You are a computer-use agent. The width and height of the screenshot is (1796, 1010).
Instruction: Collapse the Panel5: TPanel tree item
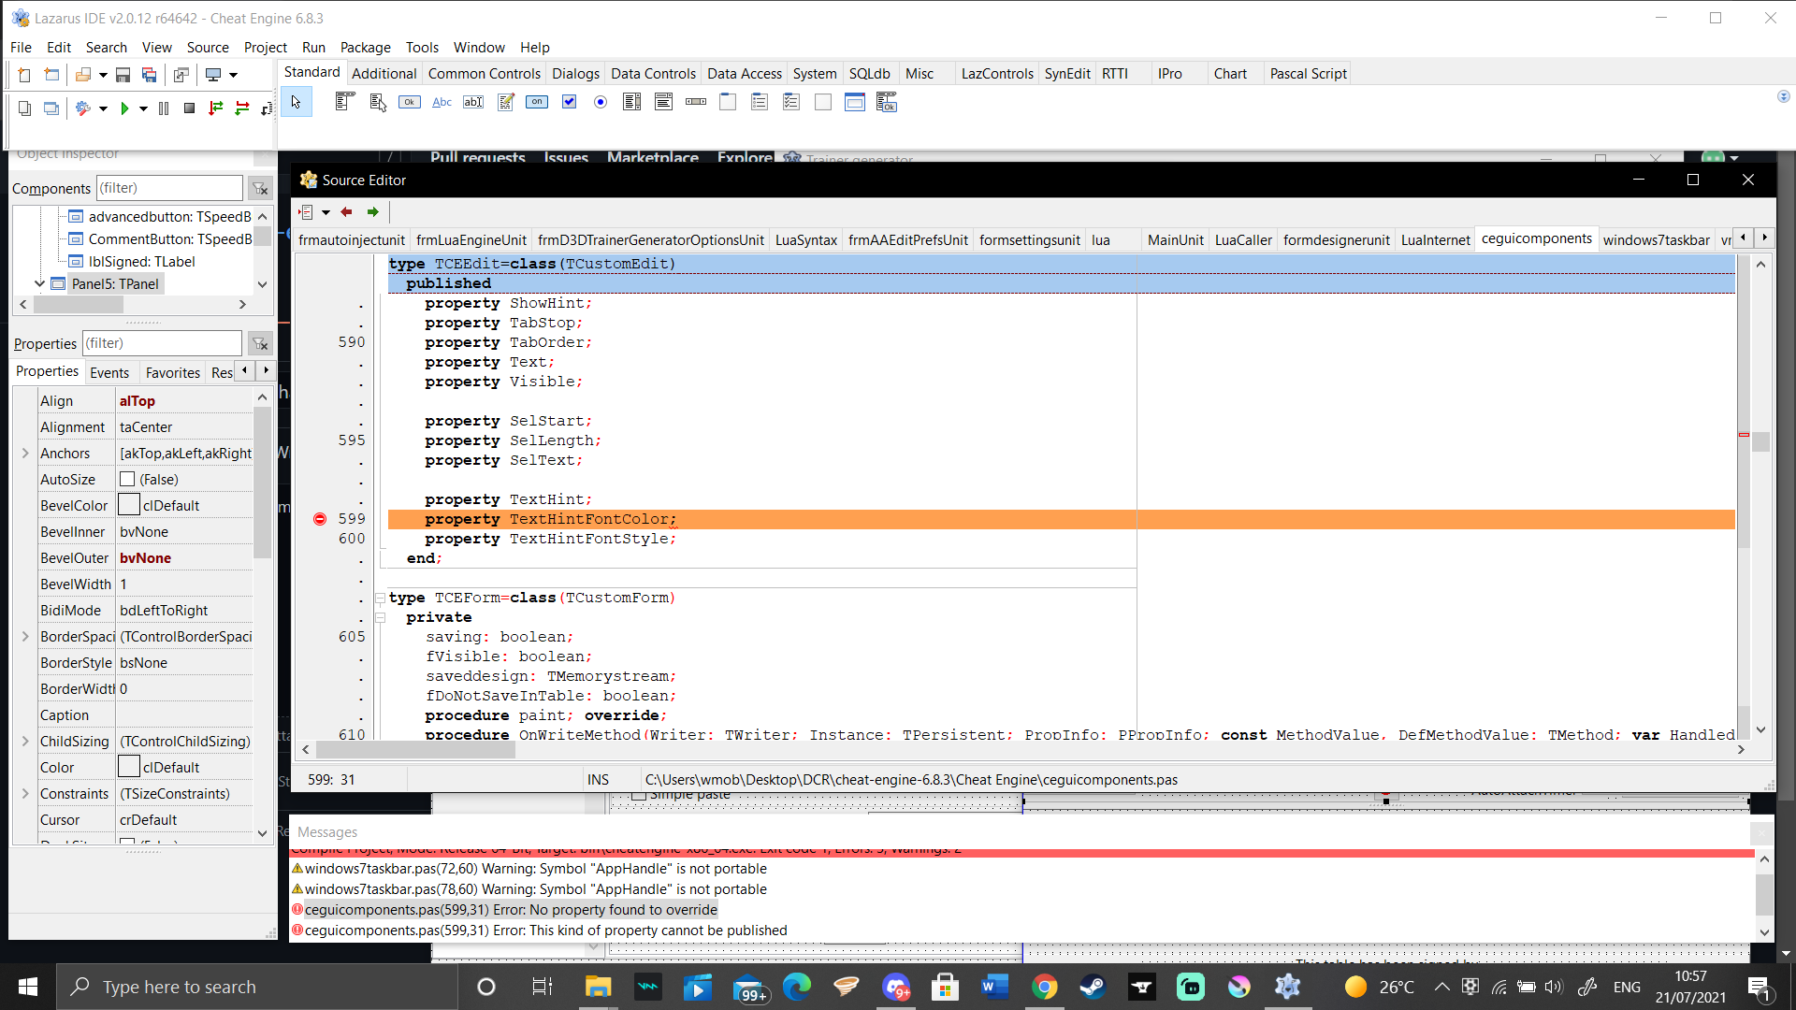[40, 283]
